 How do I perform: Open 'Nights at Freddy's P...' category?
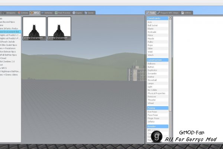coord(10,38)
